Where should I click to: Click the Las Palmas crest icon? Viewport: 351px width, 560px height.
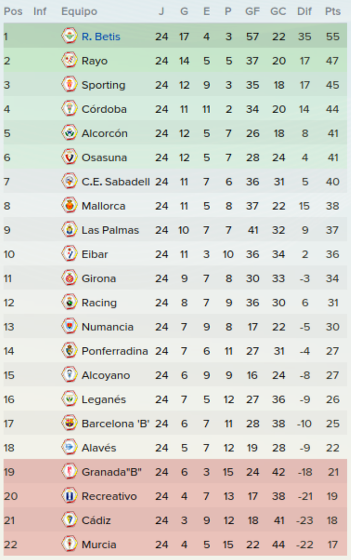69,230
